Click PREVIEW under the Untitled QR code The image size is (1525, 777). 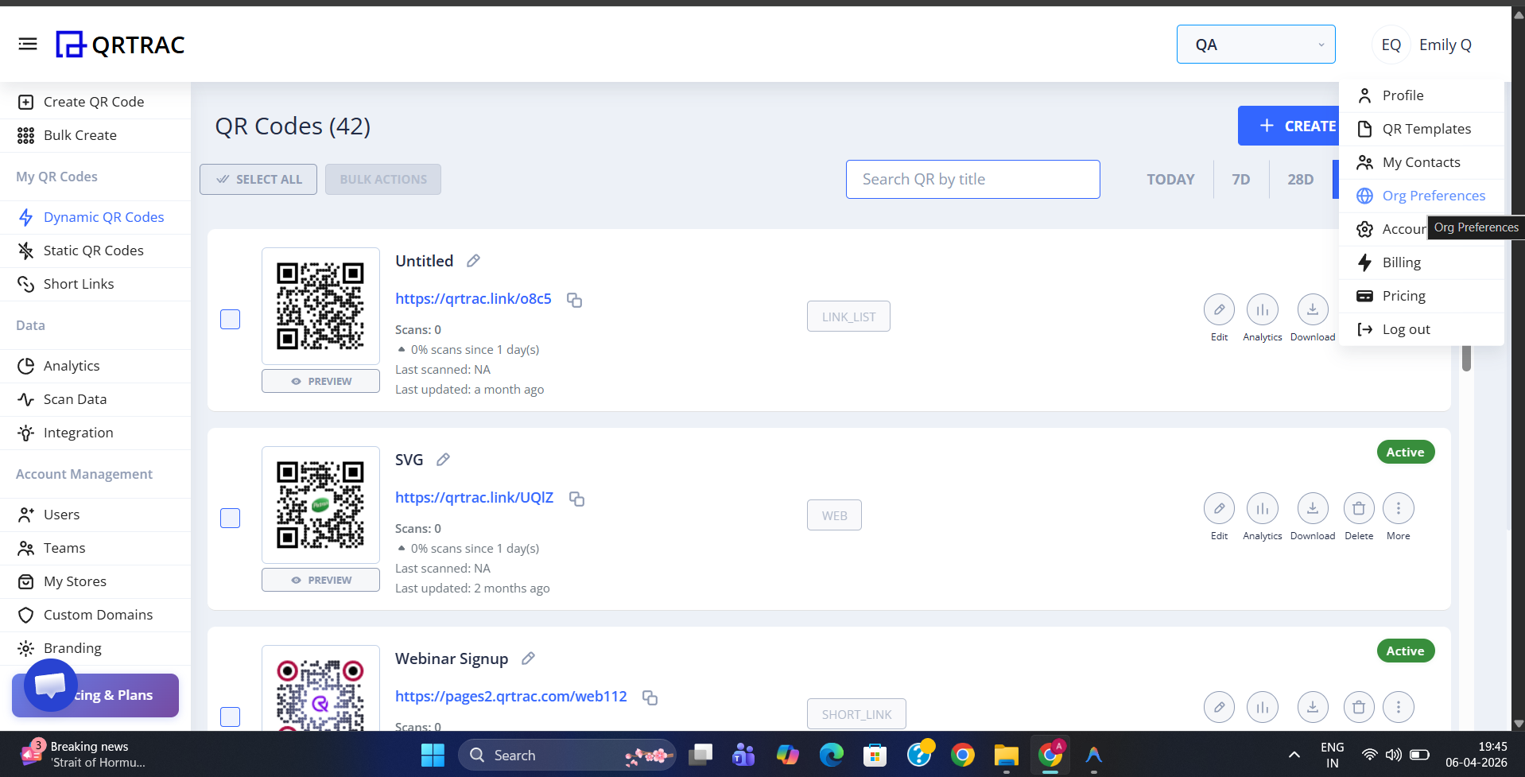point(320,380)
